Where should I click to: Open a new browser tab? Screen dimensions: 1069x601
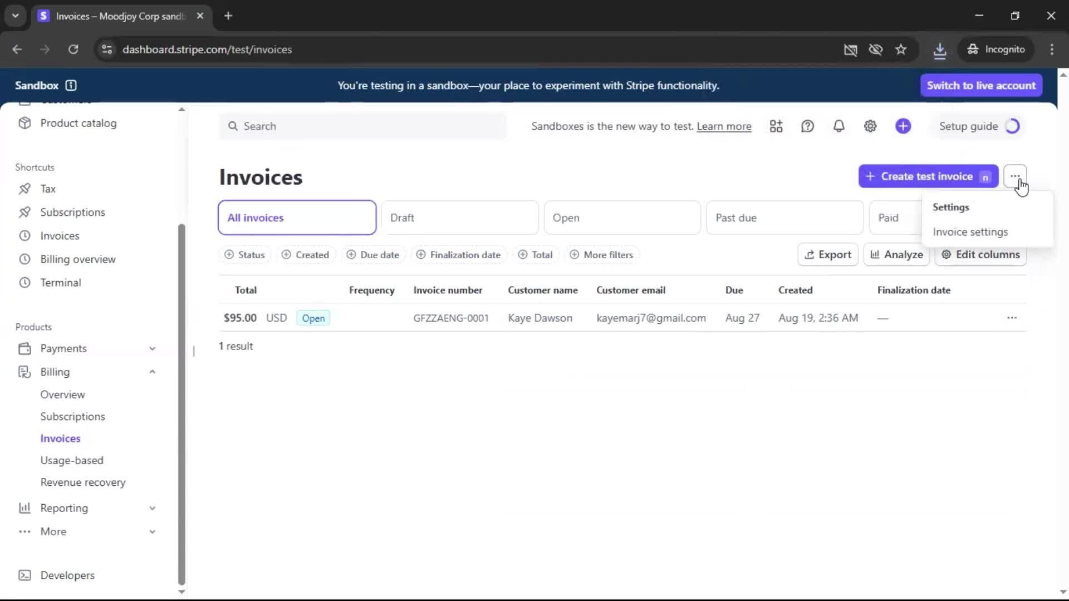click(x=228, y=16)
